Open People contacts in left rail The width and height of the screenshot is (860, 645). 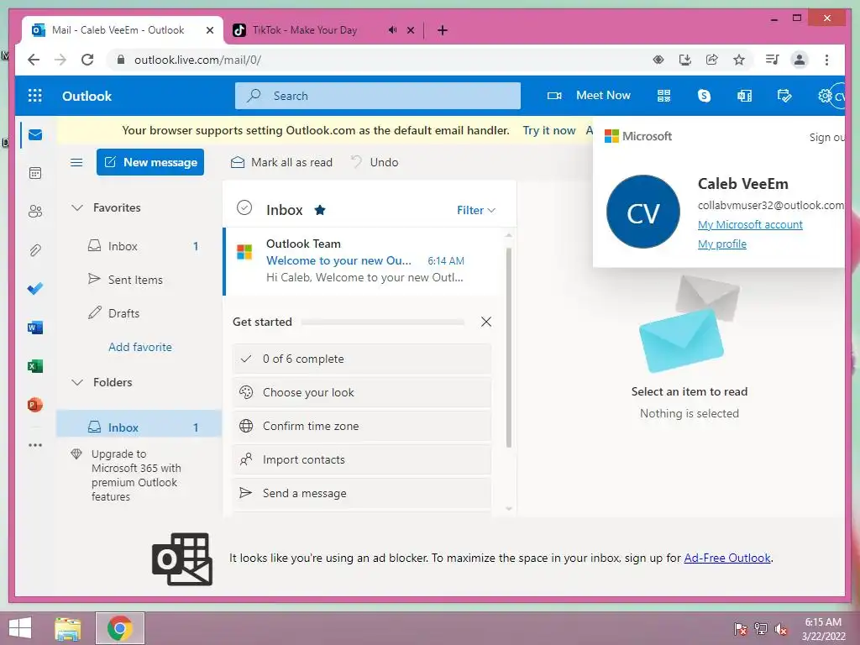35,211
